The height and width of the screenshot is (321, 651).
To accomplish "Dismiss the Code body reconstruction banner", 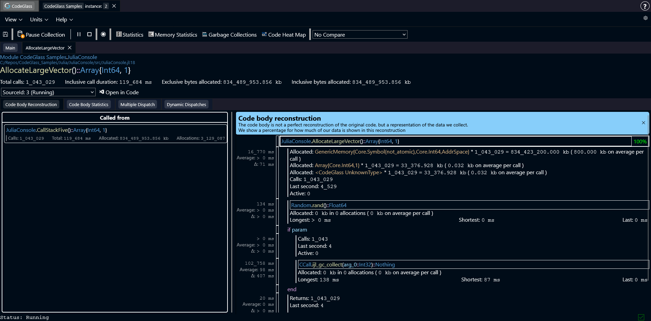I will [643, 123].
